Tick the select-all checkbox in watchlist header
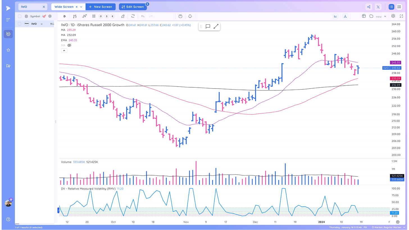 tap(20, 16)
